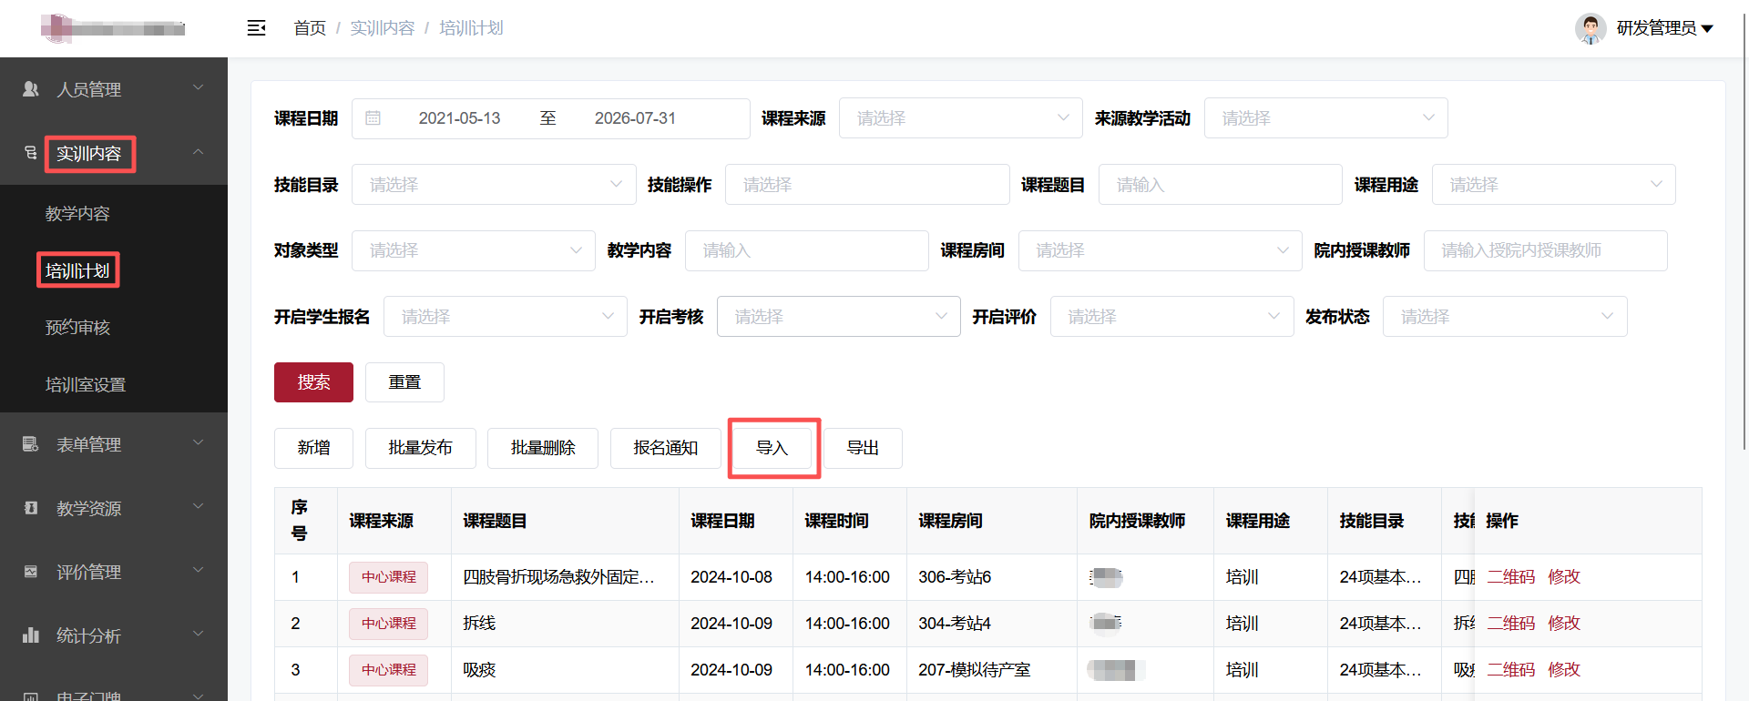Click the 实训内容 sidebar icon
1749x701 pixels.
coord(31,153)
